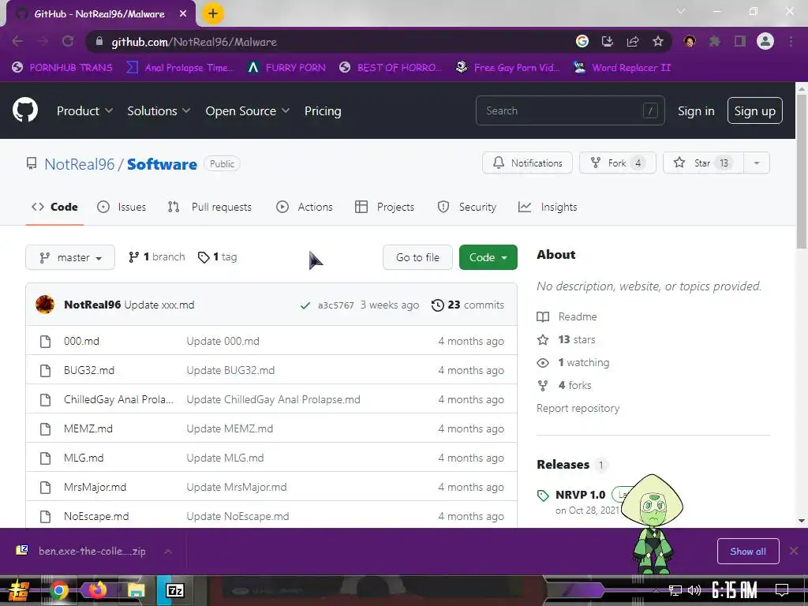This screenshot has width=808, height=606.
Task: Close the downloads bar
Action: coord(794,551)
